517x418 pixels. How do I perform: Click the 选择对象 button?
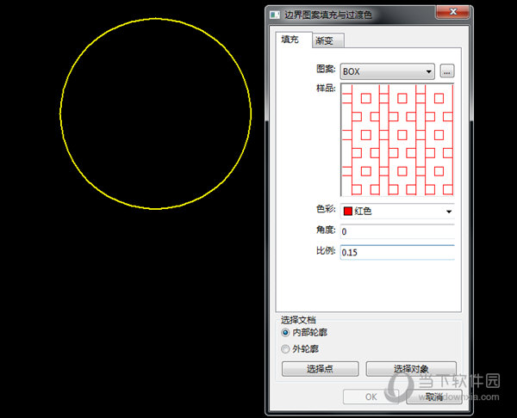[411, 369]
